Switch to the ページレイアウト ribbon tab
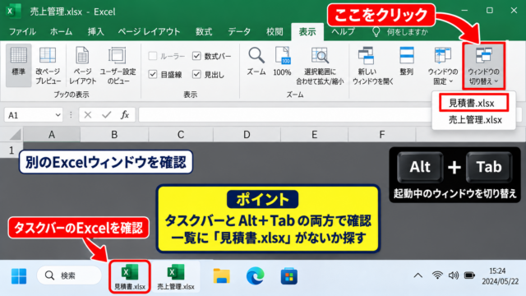Screen dimensions: 526x296 (x=149, y=32)
